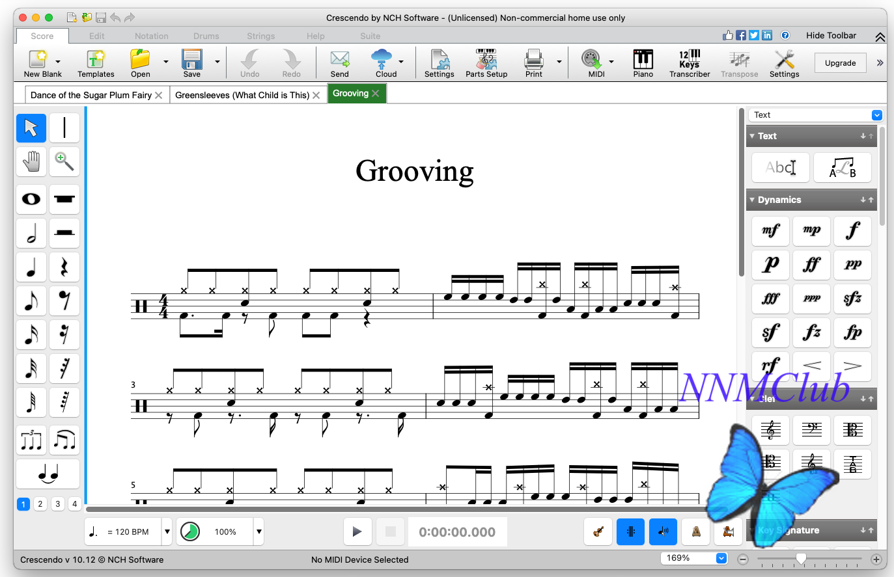Select the alto C clef symbol
This screenshot has height=577, width=894.
click(853, 429)
